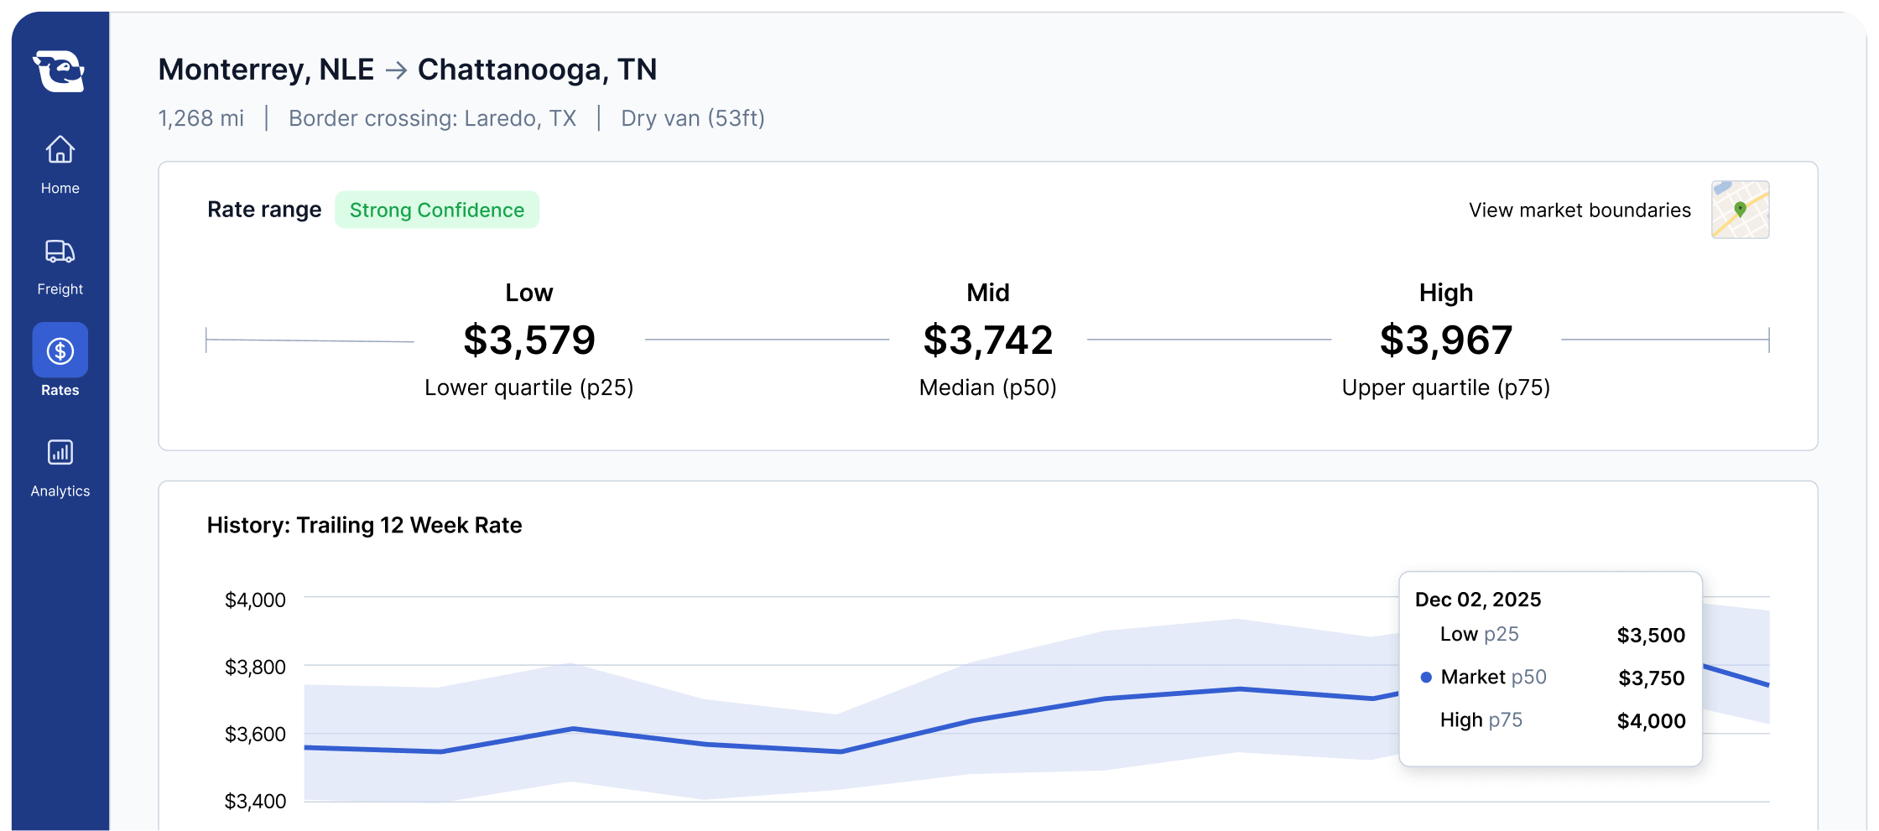Click the tooltip Low p25 $3,500 value

[1651, 636]
